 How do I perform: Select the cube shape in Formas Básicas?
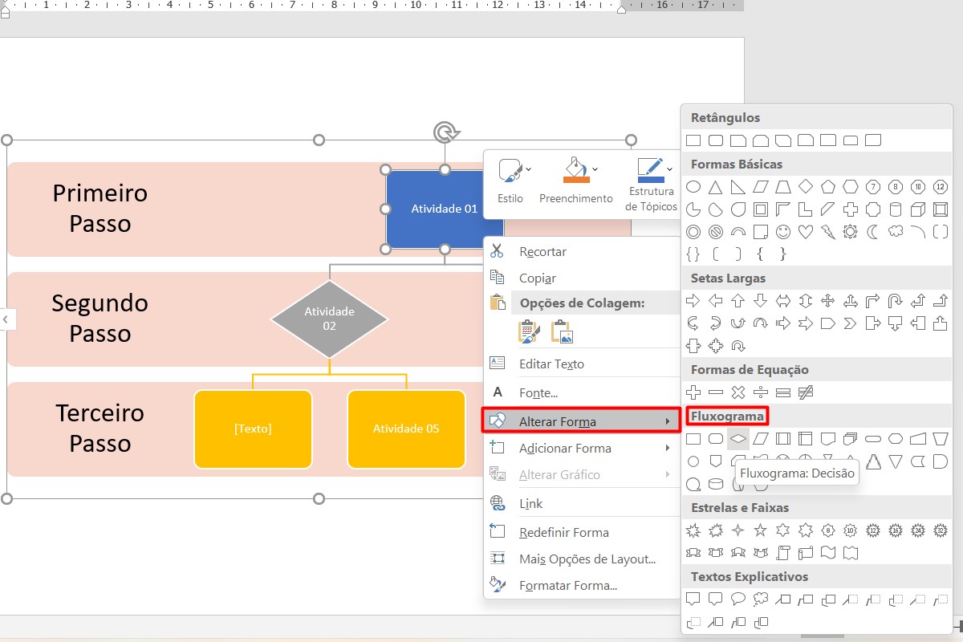point(918,209)
